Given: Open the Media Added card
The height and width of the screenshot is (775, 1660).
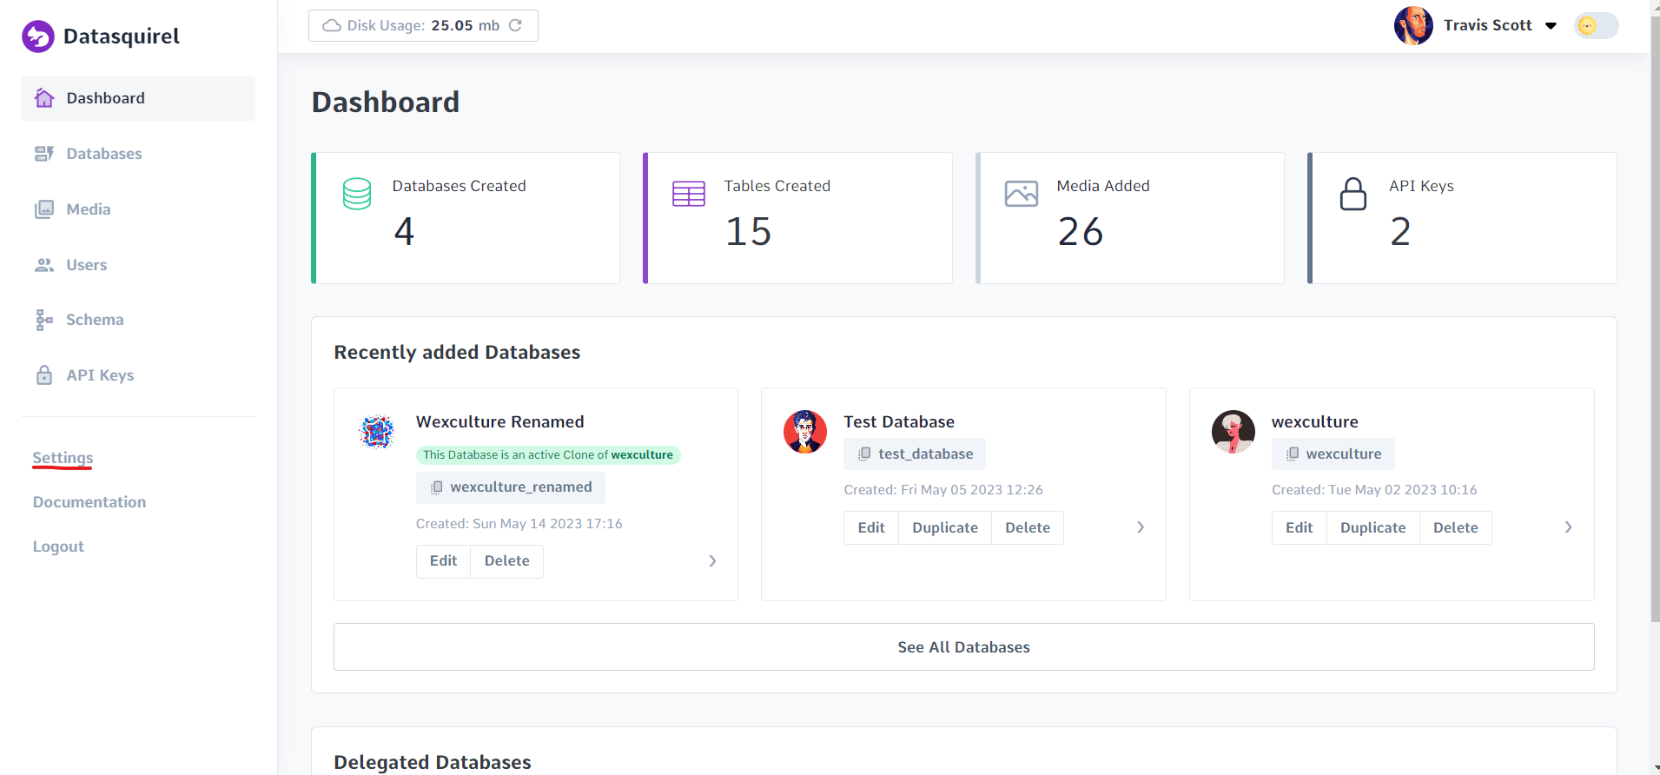Looking at the screenshot, I should point(1130,218).
